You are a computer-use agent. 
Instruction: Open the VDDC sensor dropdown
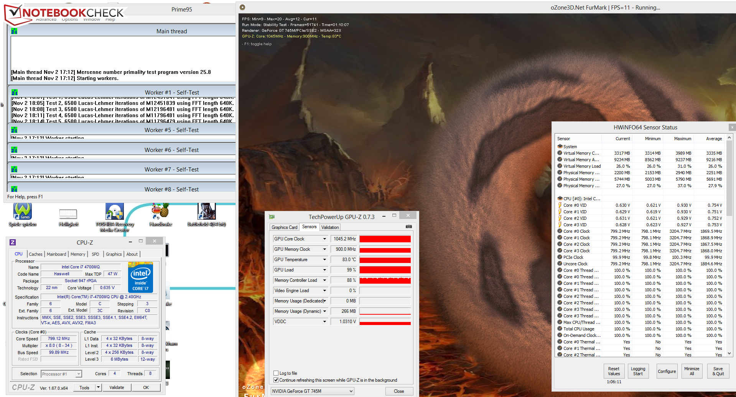[324, 322]
